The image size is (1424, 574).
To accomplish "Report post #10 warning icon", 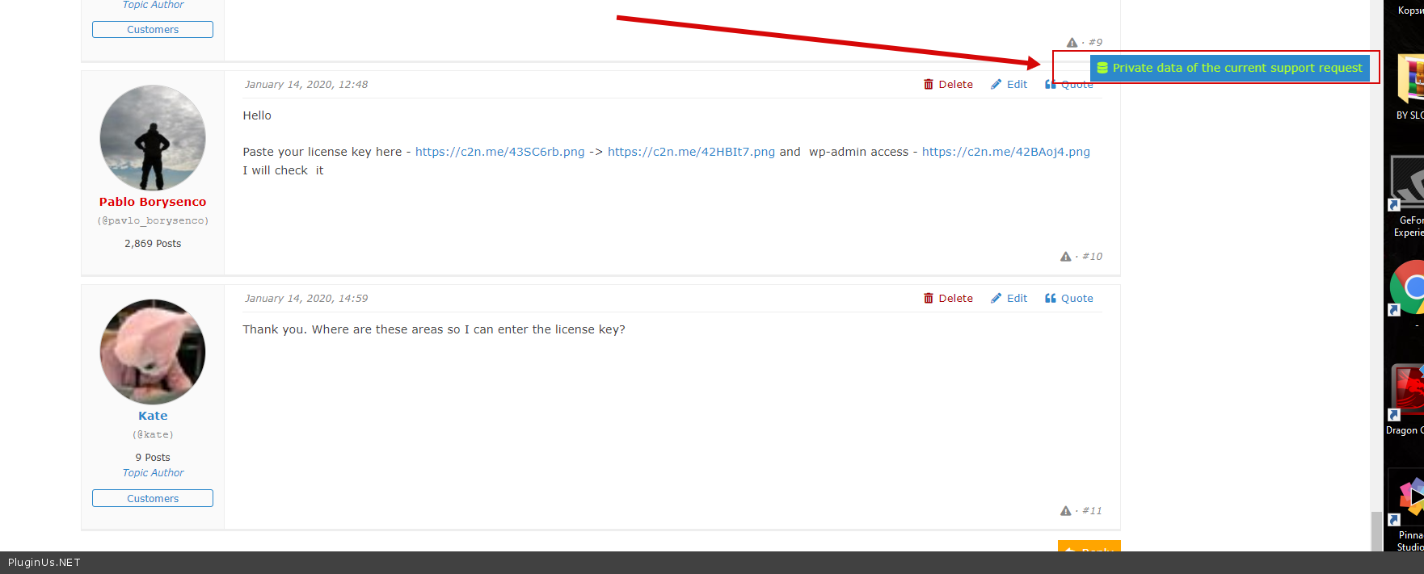I will pos(1065,257).
